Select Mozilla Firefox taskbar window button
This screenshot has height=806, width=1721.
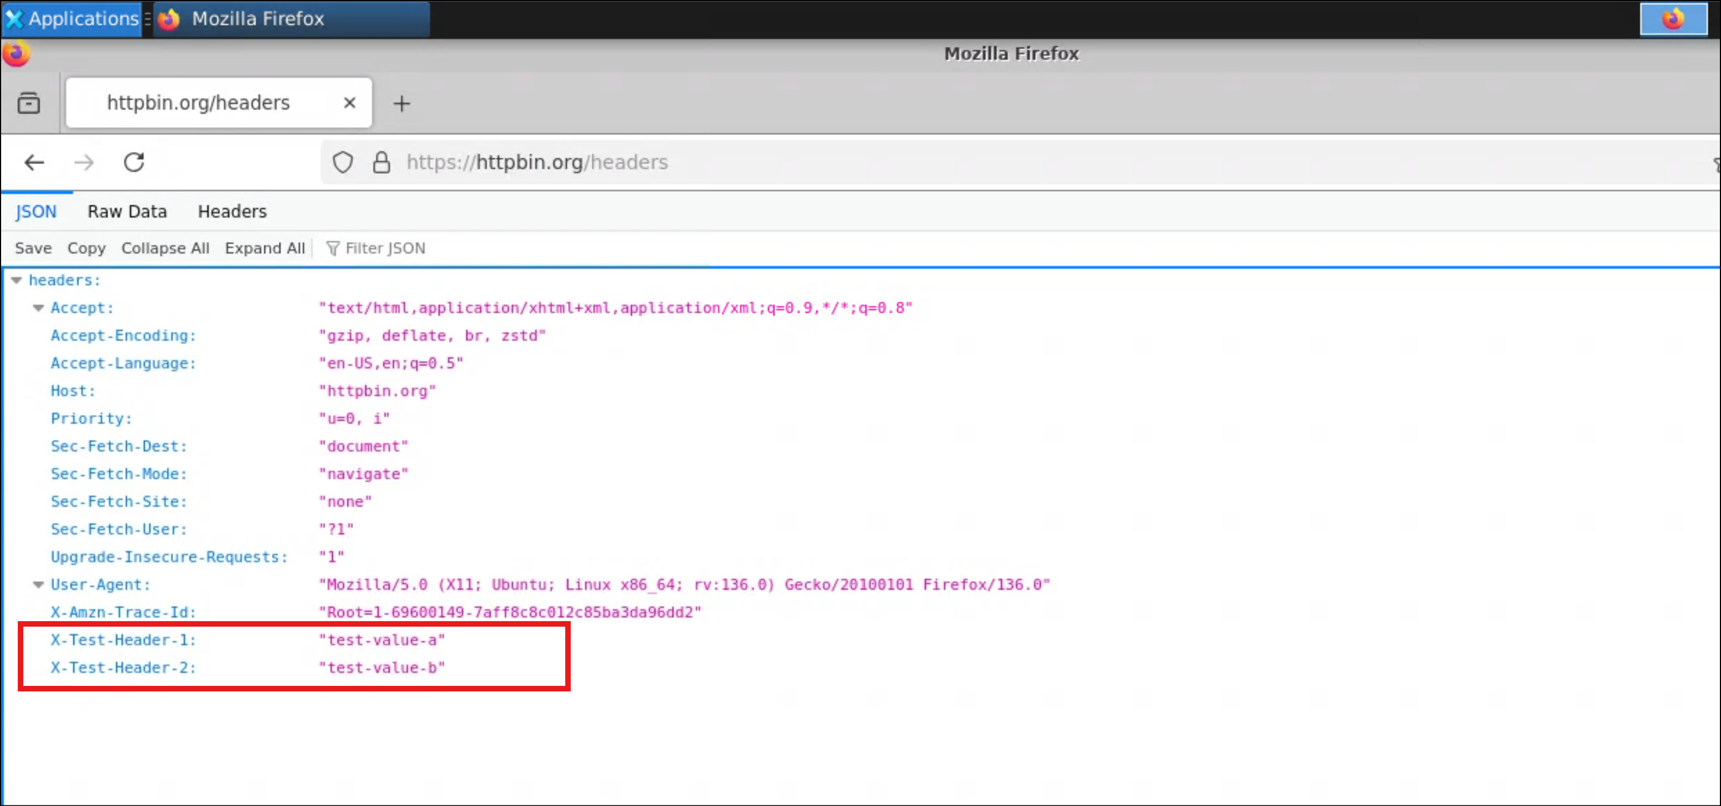292,19
